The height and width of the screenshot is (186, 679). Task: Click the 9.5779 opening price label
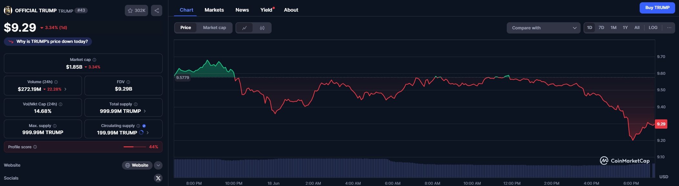coord(183,78)
